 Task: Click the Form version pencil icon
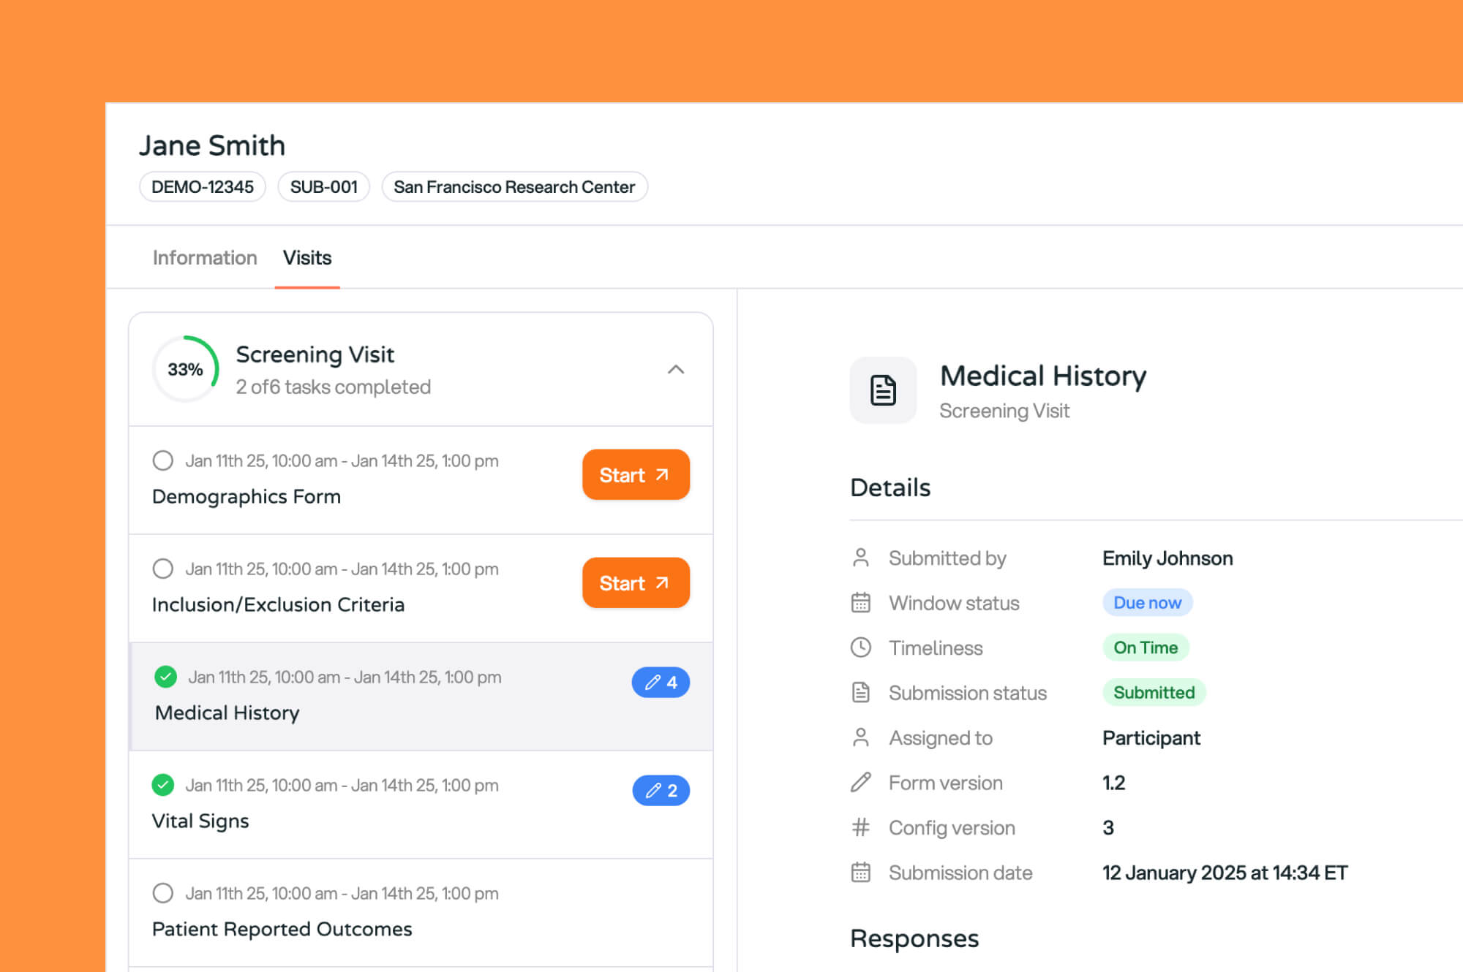(x=861, y=782)
